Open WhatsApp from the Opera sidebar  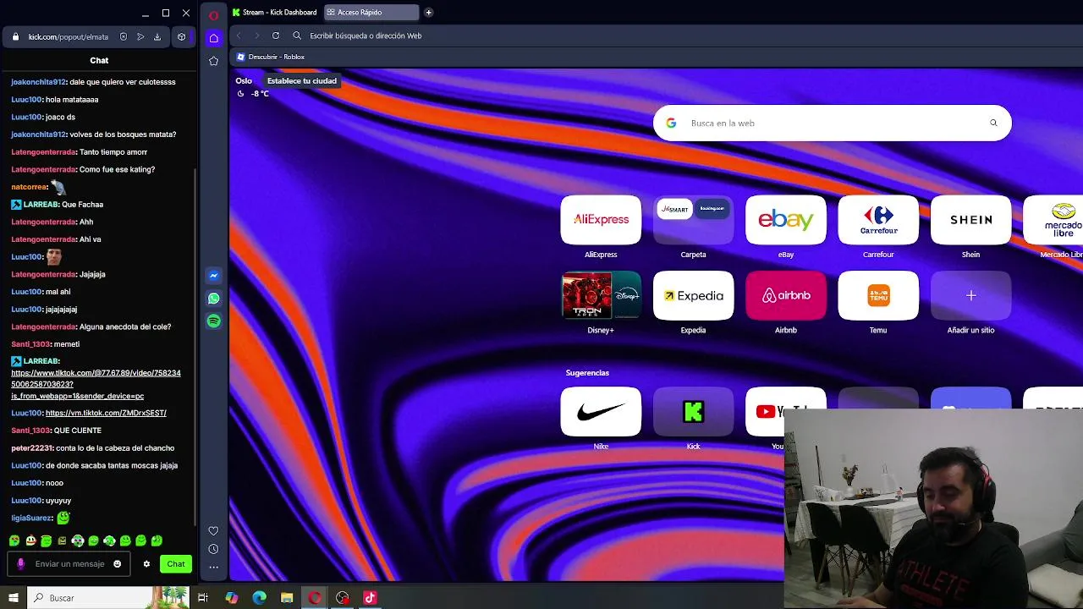coord(213,299)
